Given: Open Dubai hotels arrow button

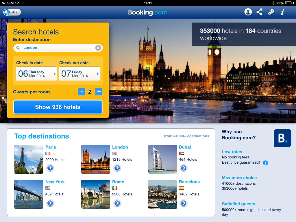Looking at the screenshot, I should click(x=184, y=168).
